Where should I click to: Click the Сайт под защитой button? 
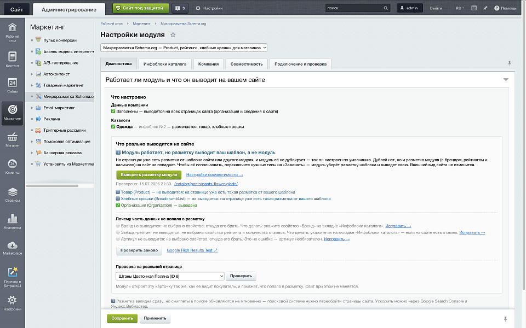coord(141,8)
